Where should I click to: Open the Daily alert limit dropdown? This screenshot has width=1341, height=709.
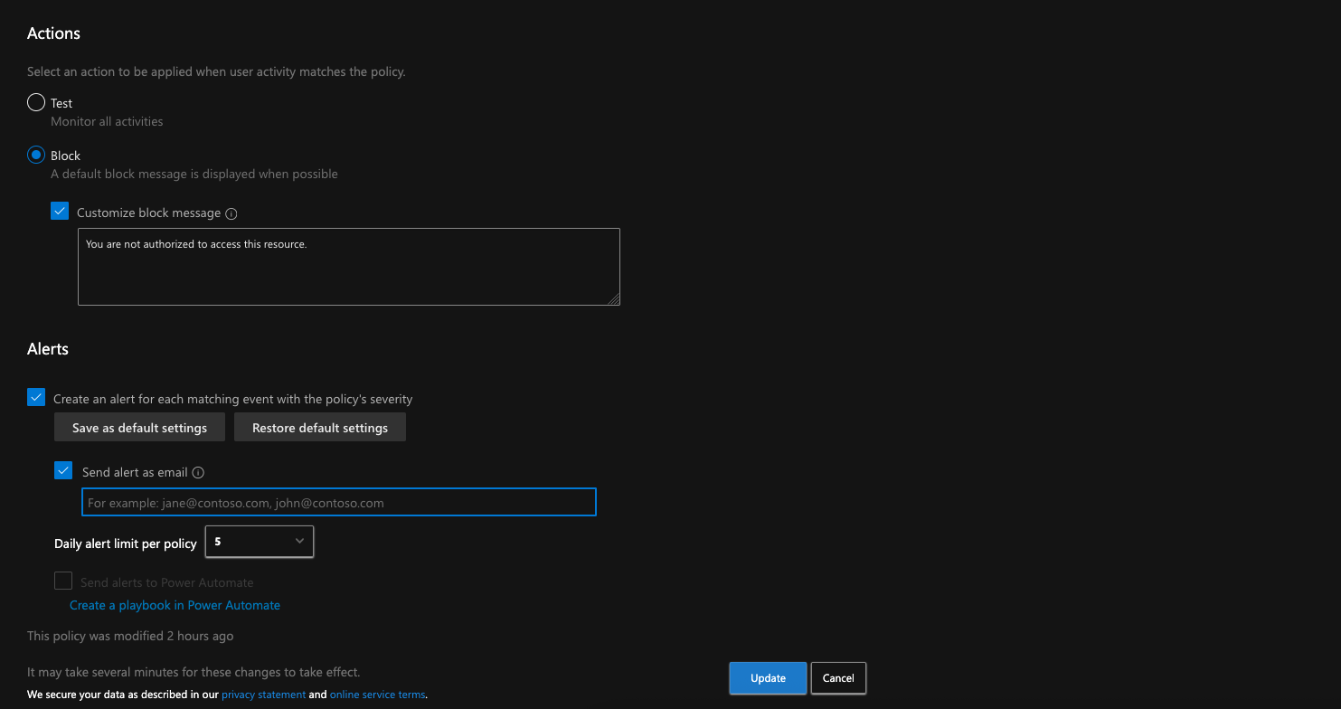pos(299,541)
